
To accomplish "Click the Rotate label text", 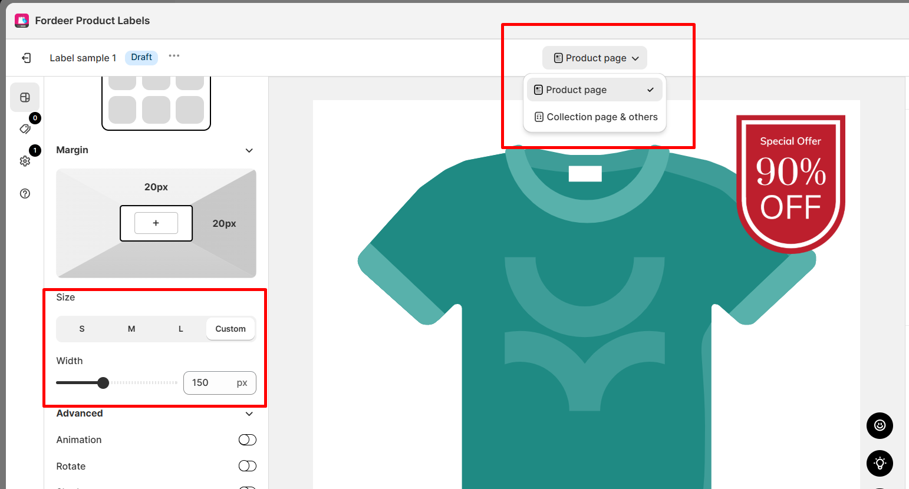I will click(71, 467).
